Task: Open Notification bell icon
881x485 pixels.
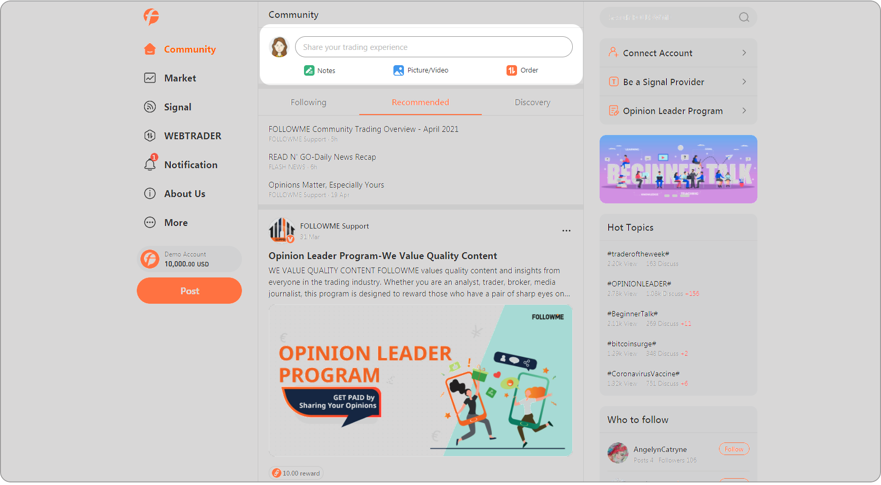Action: coord(150,164)
